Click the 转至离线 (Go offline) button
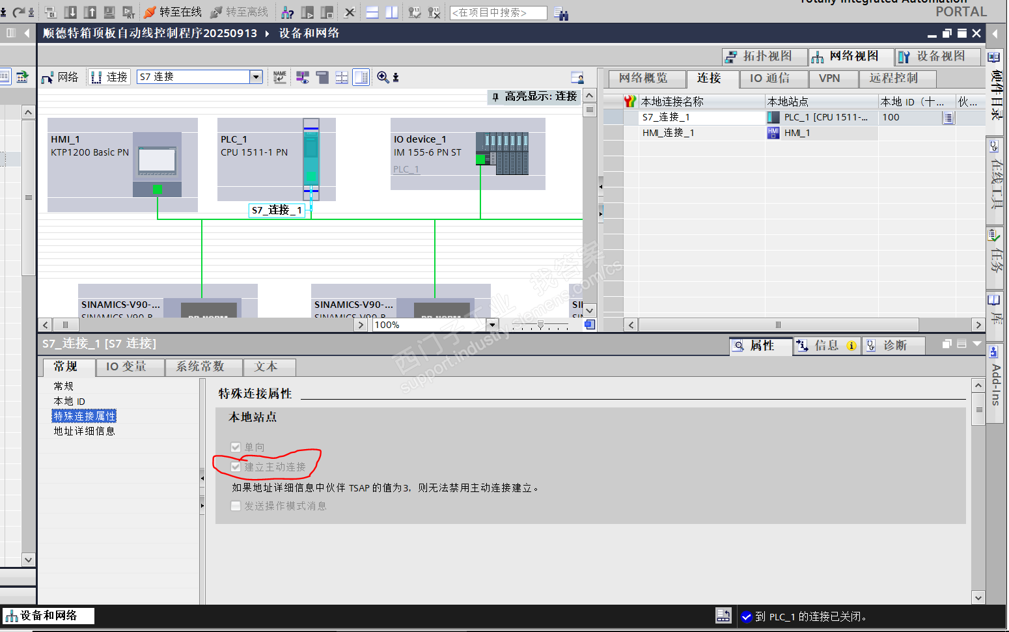Image resolution: width=1009 pixels, height=632 pixels. pyautogui.click(x=239, y=12)
